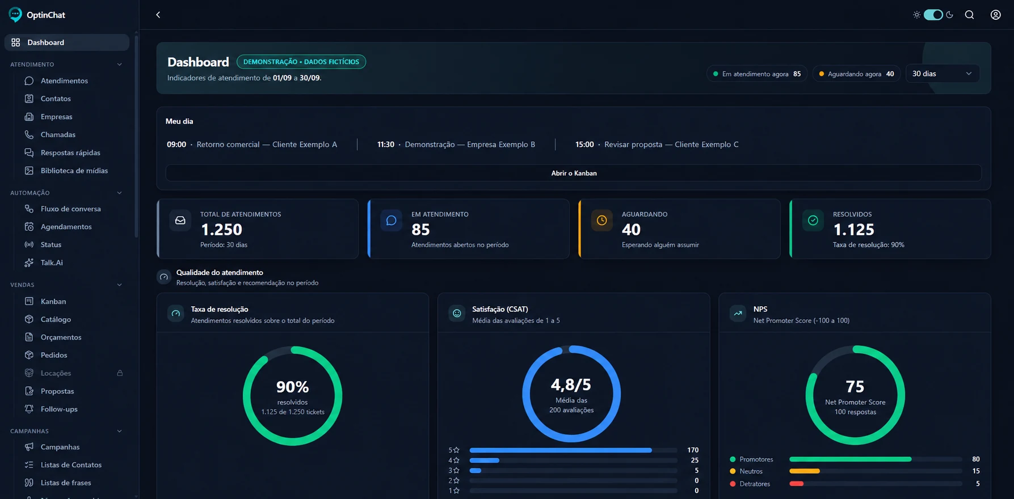The width and height of the screenshot is (1014, 499).
Task: Click the sun light-mode icon
Action: pyautogui.click(x=916, y=15)
